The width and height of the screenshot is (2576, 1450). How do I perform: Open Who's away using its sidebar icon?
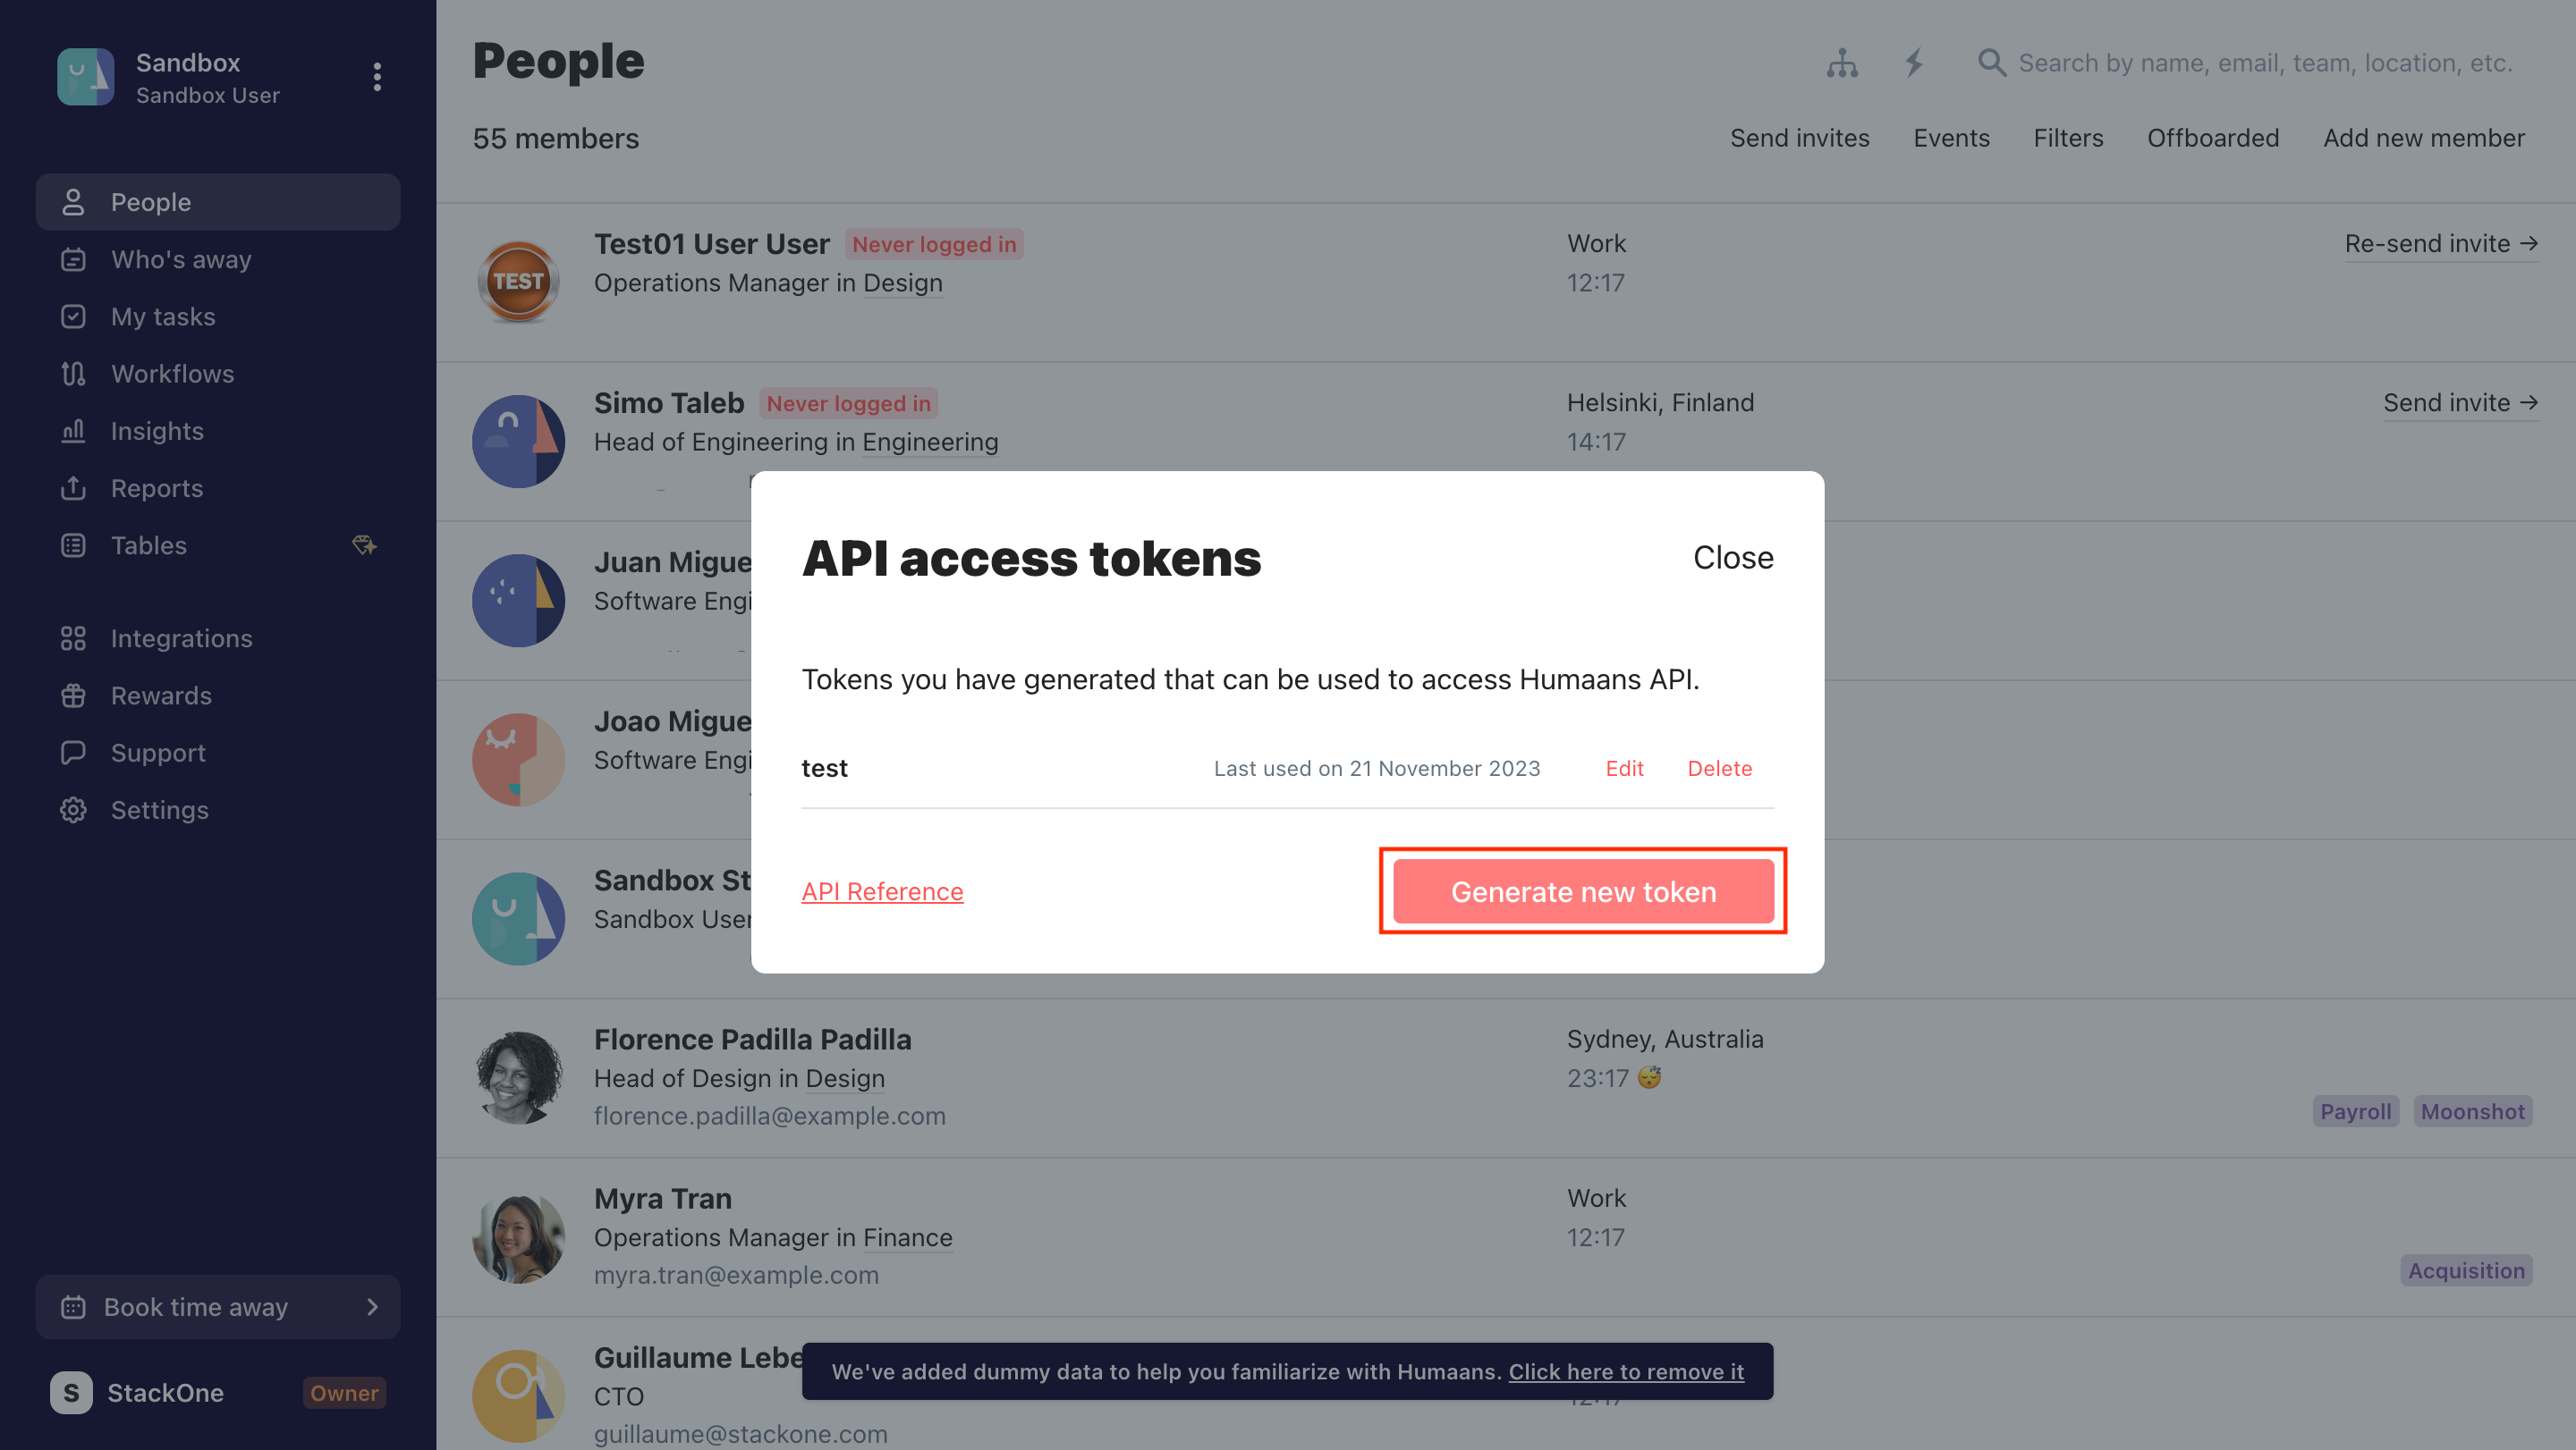pyautogui.click(x=73, y=259)
